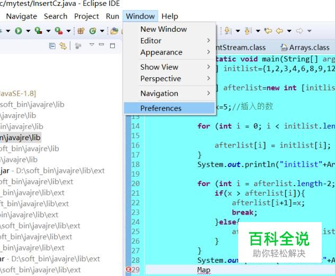Open the Project menu
This screenshot has width=335, height=276.
[x=86, y=16]
